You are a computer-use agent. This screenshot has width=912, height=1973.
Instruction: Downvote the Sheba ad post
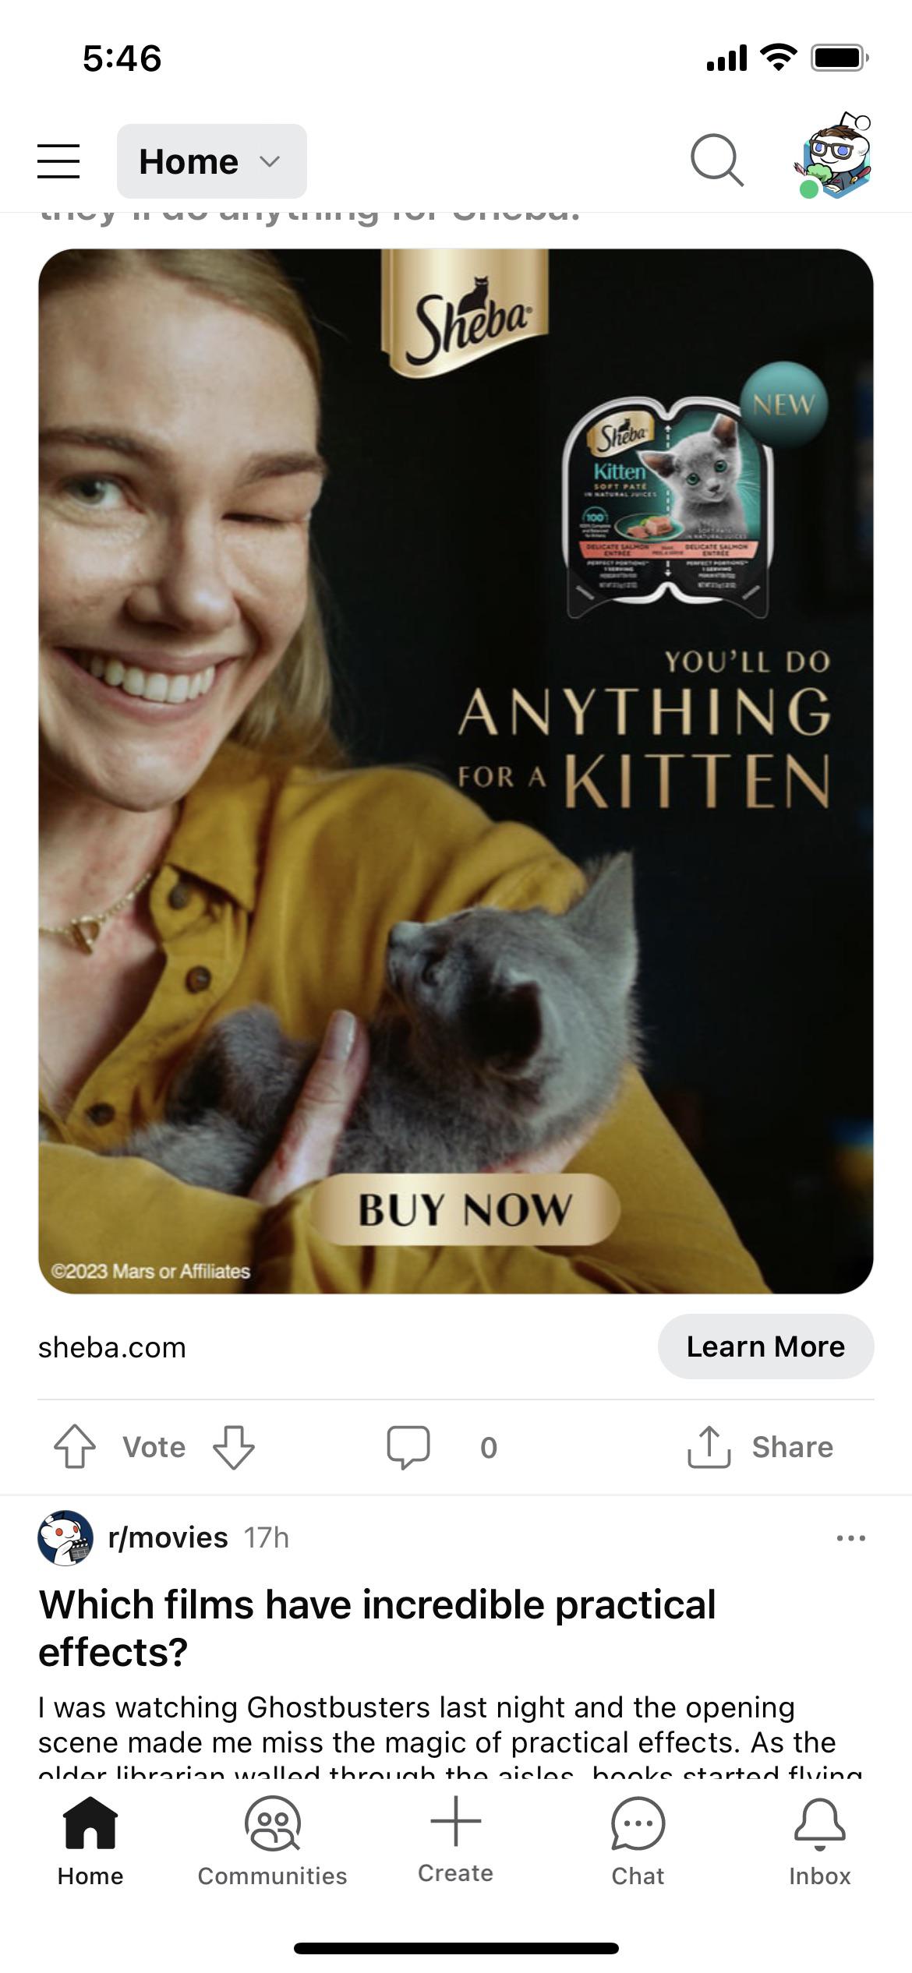pyautogui.click(x=234, y=1447)
